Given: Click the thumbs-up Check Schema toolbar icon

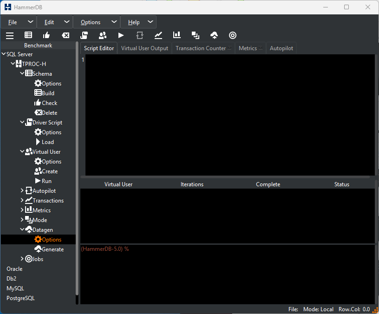Looking at the screenshot, I should pos(46,35).
